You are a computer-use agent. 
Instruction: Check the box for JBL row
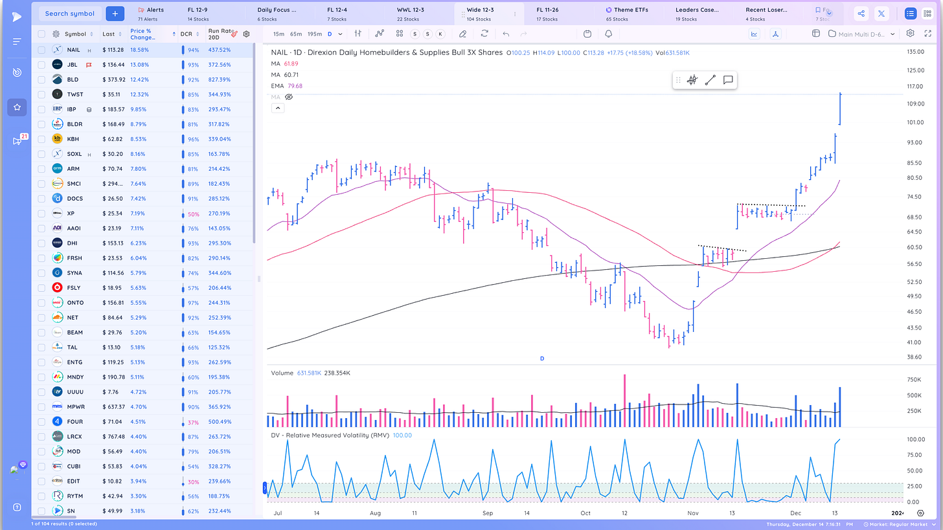[x=41, y=65]
